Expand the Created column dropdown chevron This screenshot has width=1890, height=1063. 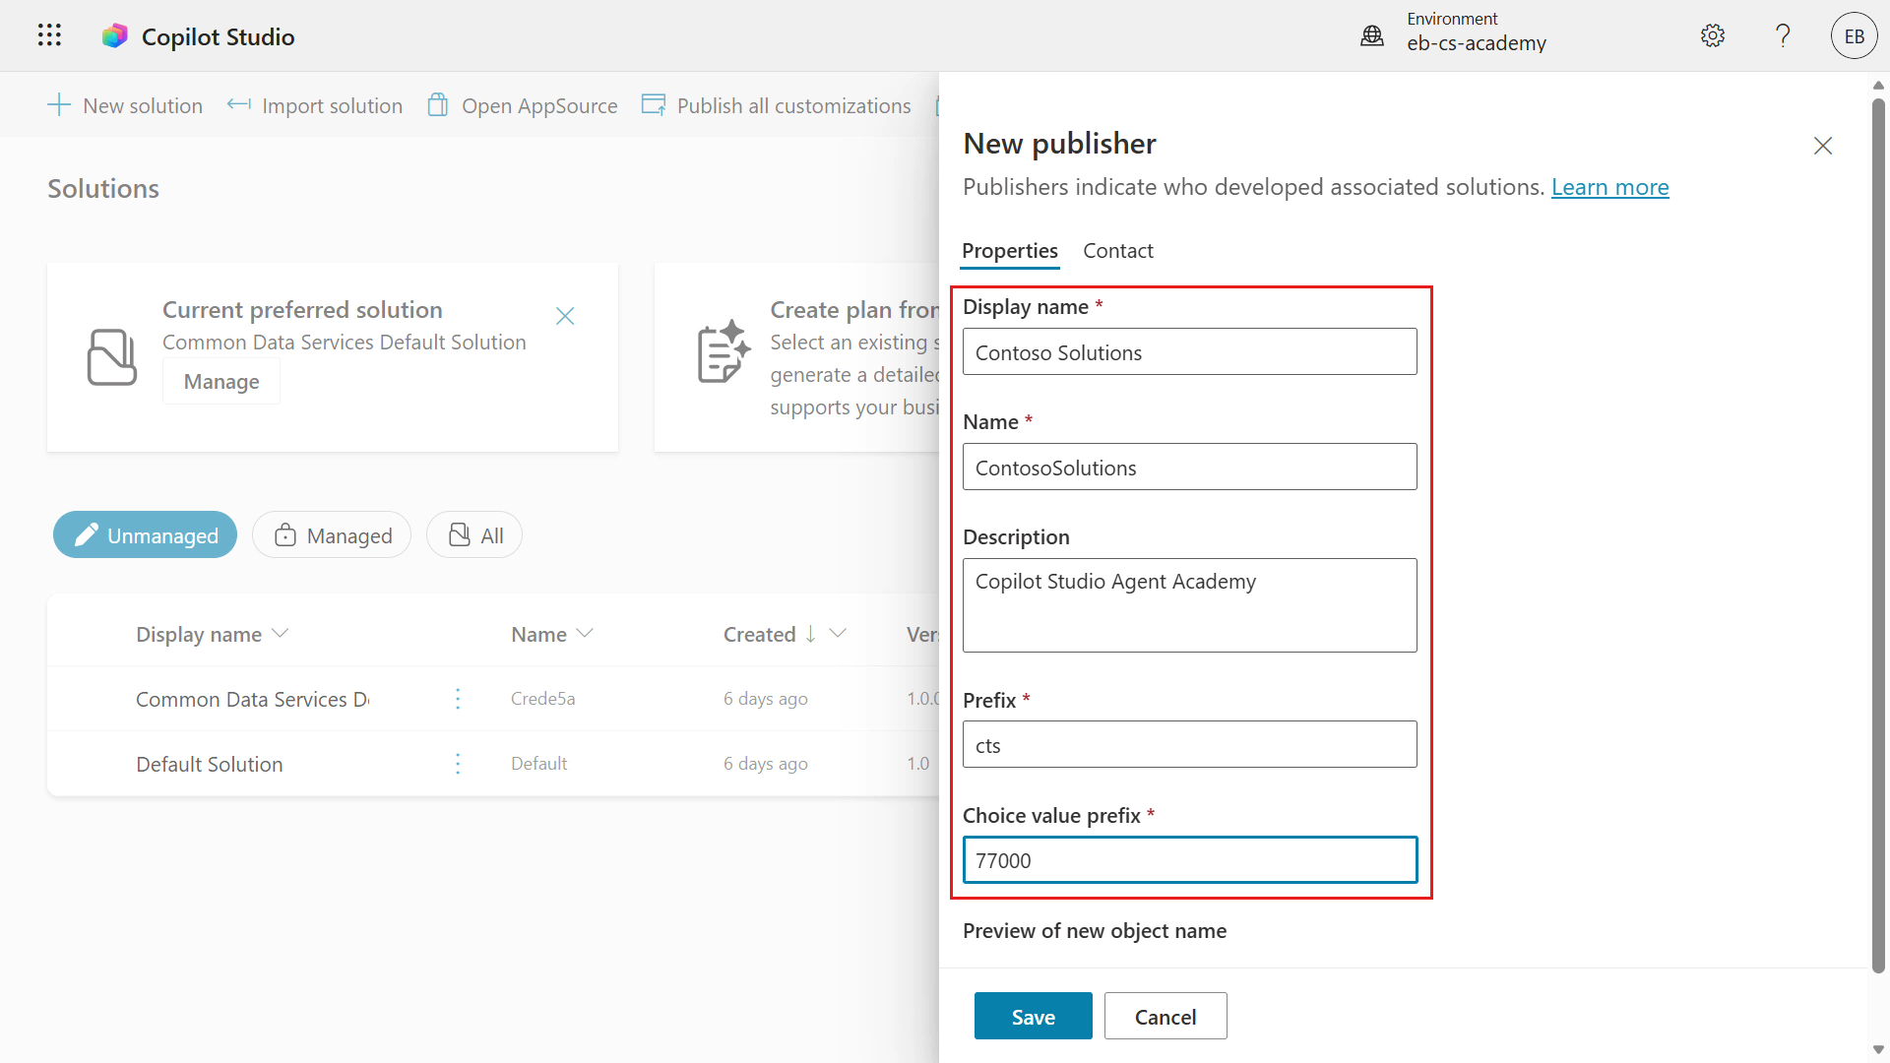pos(838,634)
